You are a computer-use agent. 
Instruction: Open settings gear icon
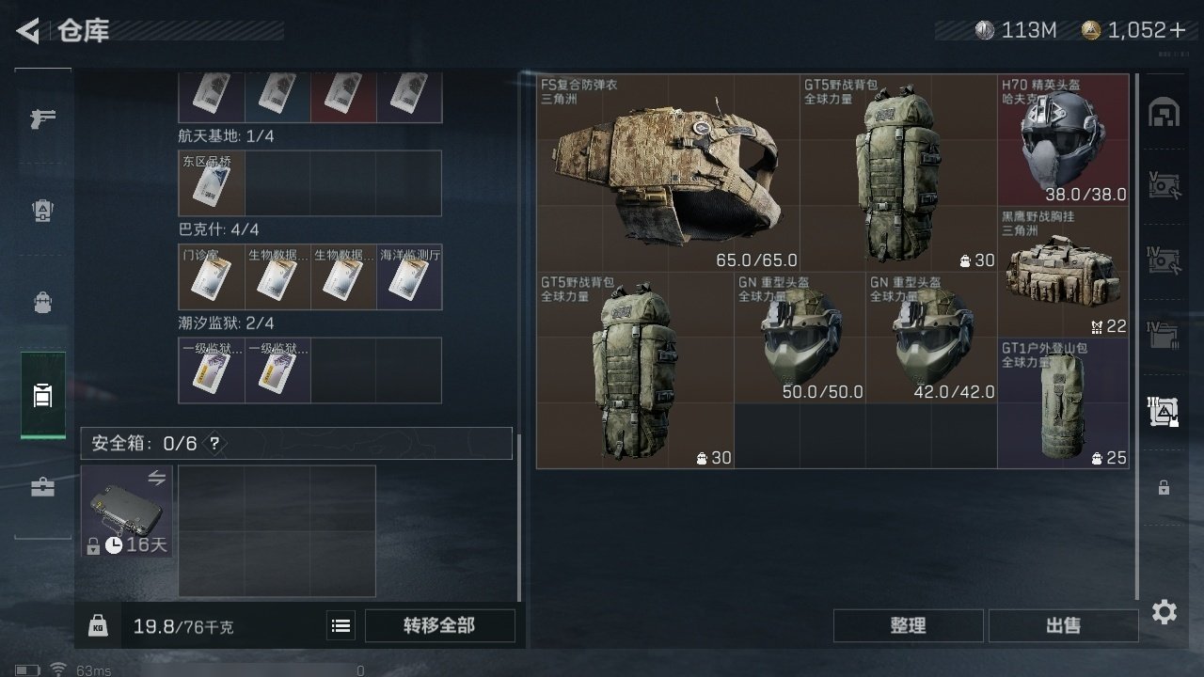coord(1164,613)
